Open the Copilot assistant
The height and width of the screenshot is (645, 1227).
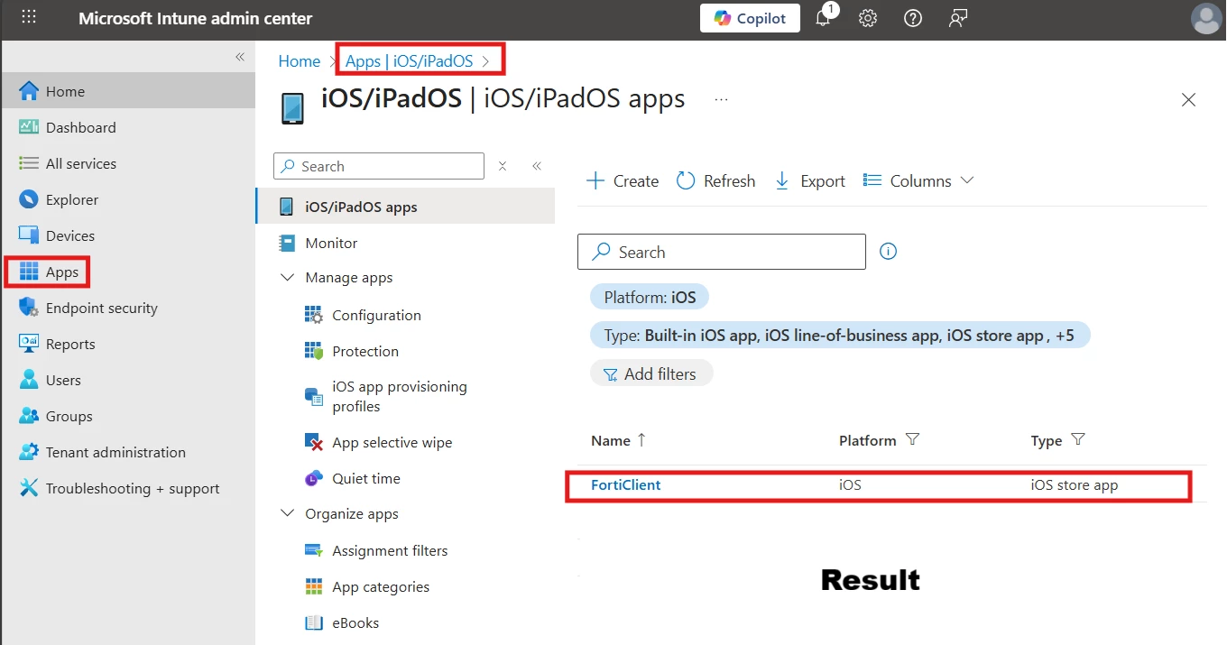point(750,18)
